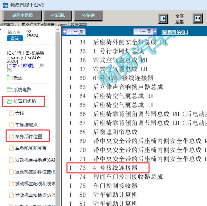Screen dimensions: 207x206
Task: Go forward with the >>前进 button
Action: tap(88, 16)
